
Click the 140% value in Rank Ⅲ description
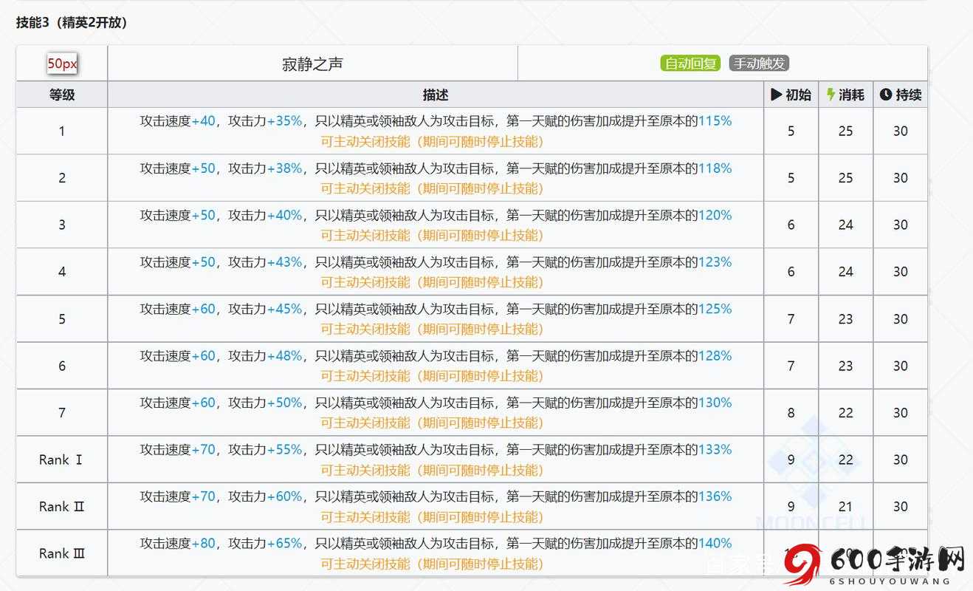[x=715, y=544]
